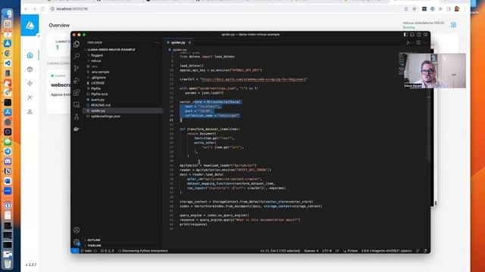
Task: Toggle the primary side bar layout button
Action: (405, 35)
